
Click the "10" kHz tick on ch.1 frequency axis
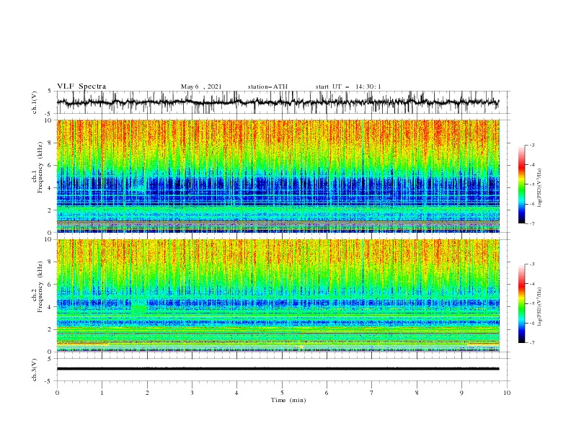click(48, 120)
